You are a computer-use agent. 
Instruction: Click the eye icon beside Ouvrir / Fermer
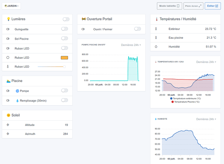tap(83, 29)
